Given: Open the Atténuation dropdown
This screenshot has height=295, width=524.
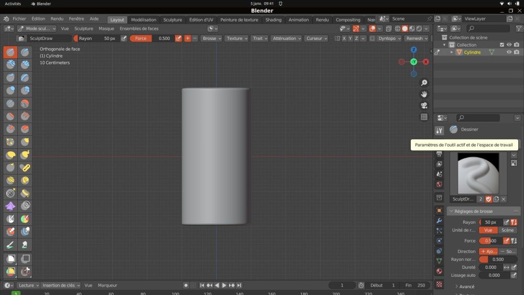Looking at the screenshot, I should point(287,38).
